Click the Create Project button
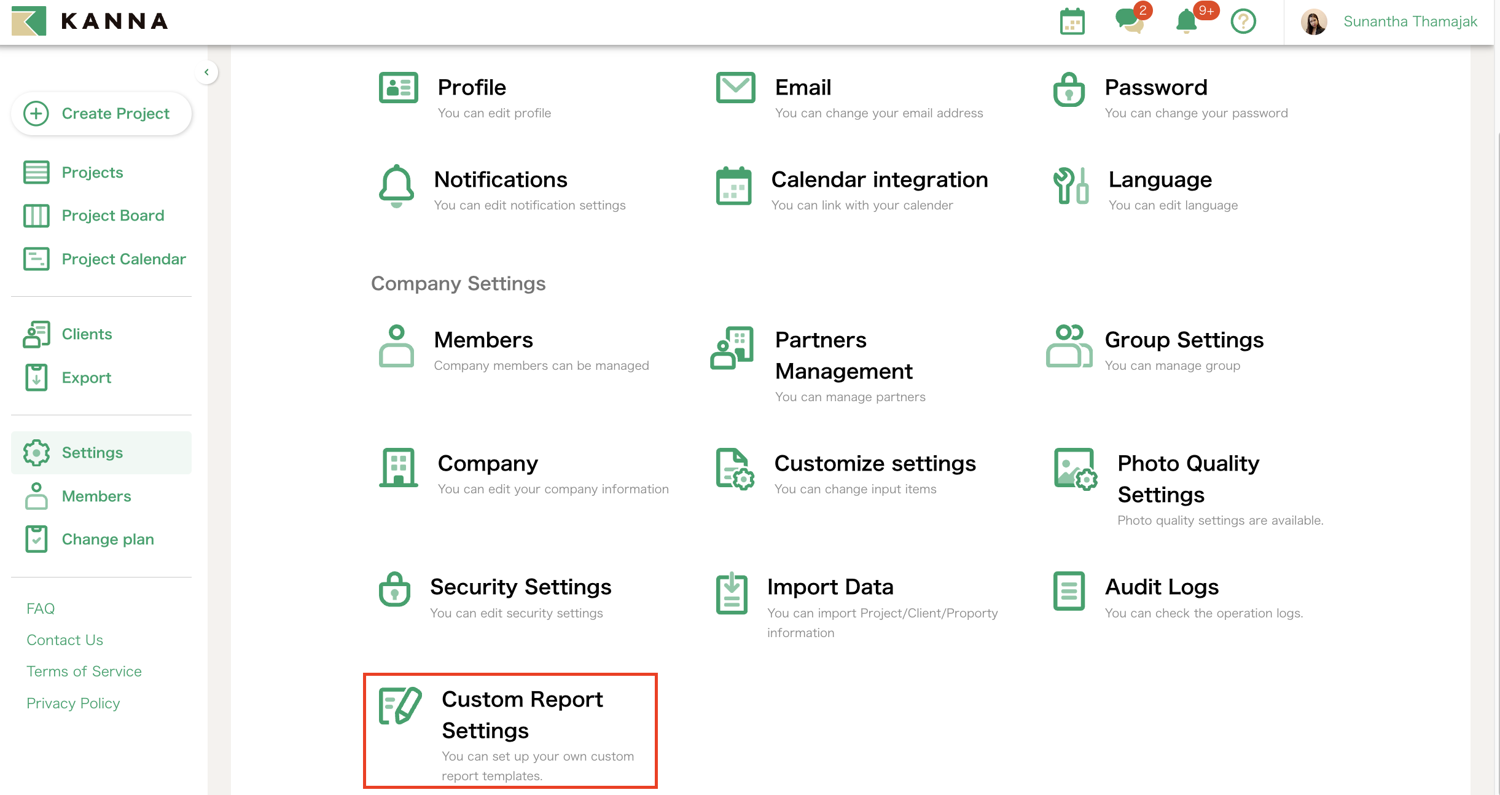1500x795 pixels. pos(101,114)
